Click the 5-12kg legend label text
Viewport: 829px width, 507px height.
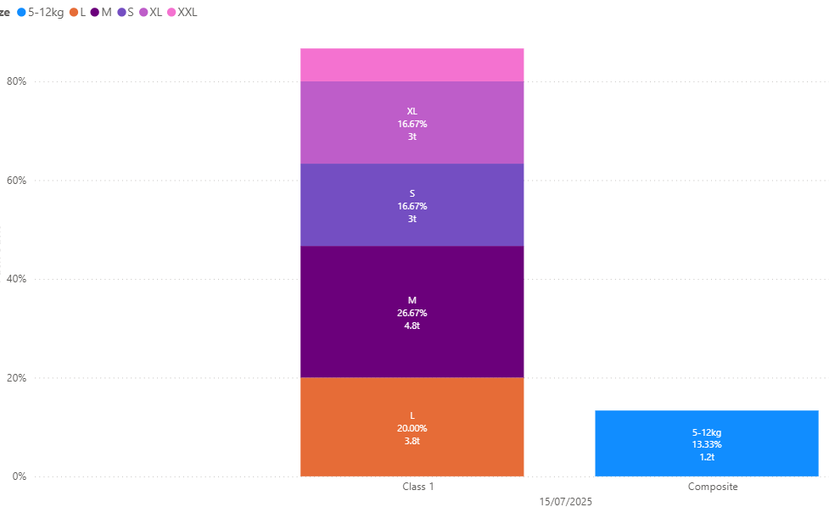click(x=46, y=12)
